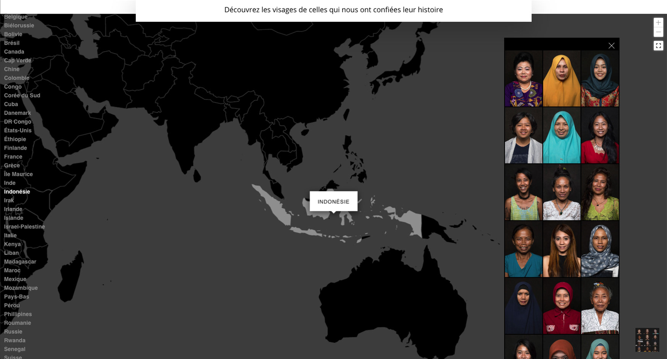Image resolution: width=667 pixels, height=359 pixels.
Task: Open Mozambique in the country list
Action: [x=21, y=288]
